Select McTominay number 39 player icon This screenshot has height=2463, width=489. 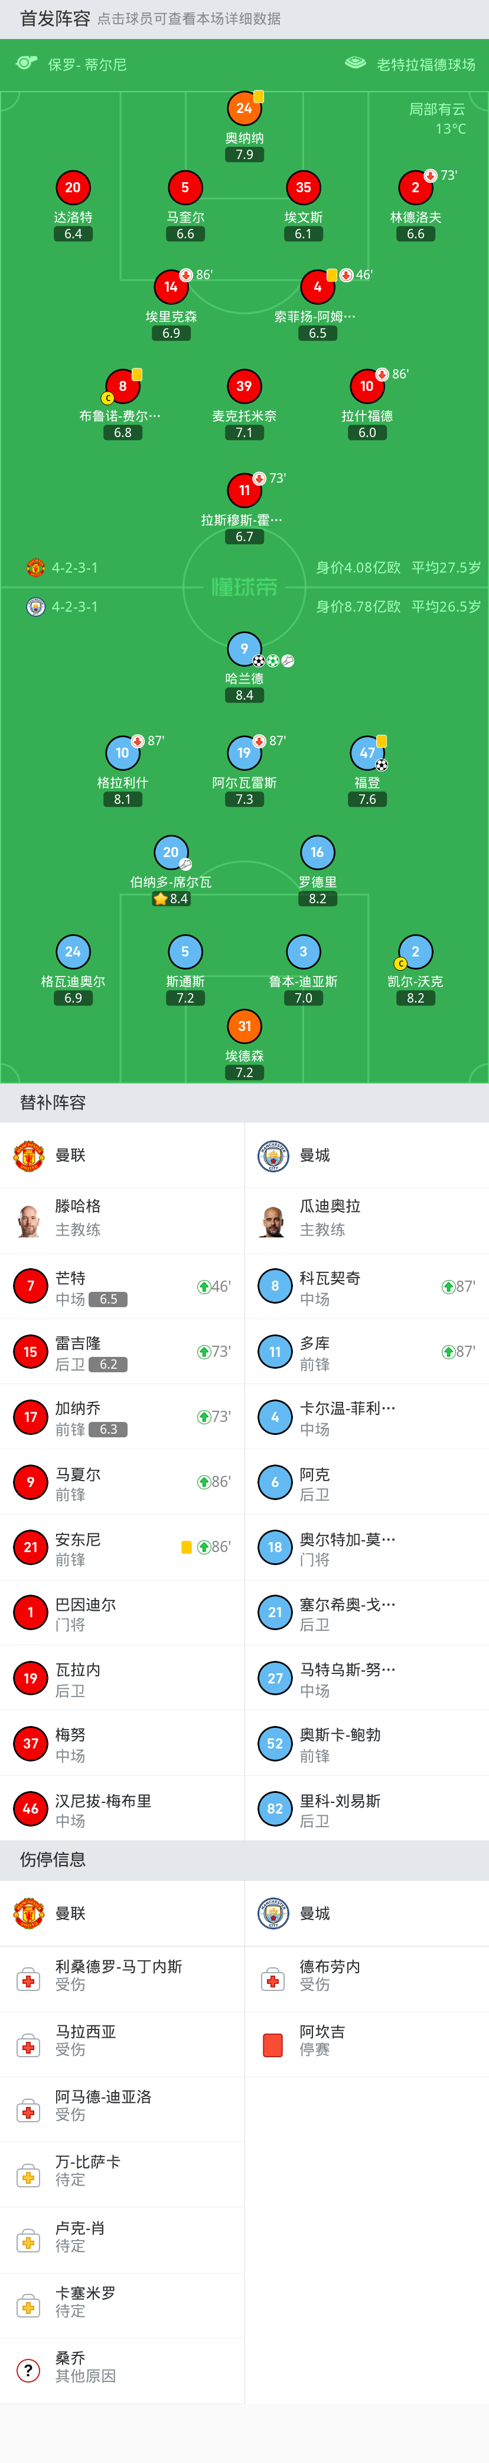point(244,386)
